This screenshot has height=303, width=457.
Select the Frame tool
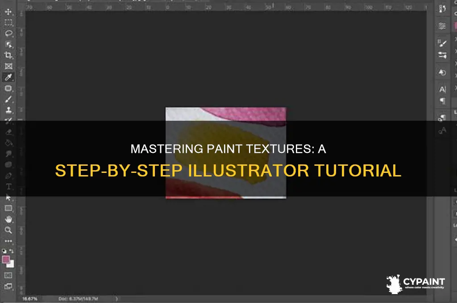click(8, 66)
